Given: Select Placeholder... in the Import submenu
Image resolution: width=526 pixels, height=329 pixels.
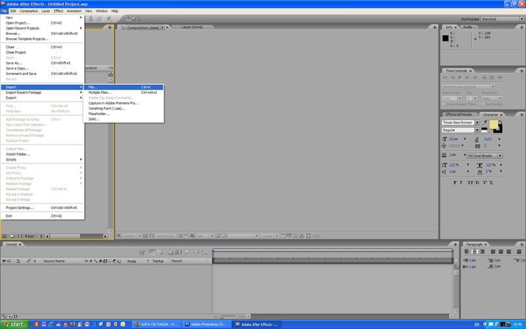Looking at the screenshot, I should 124,114.
